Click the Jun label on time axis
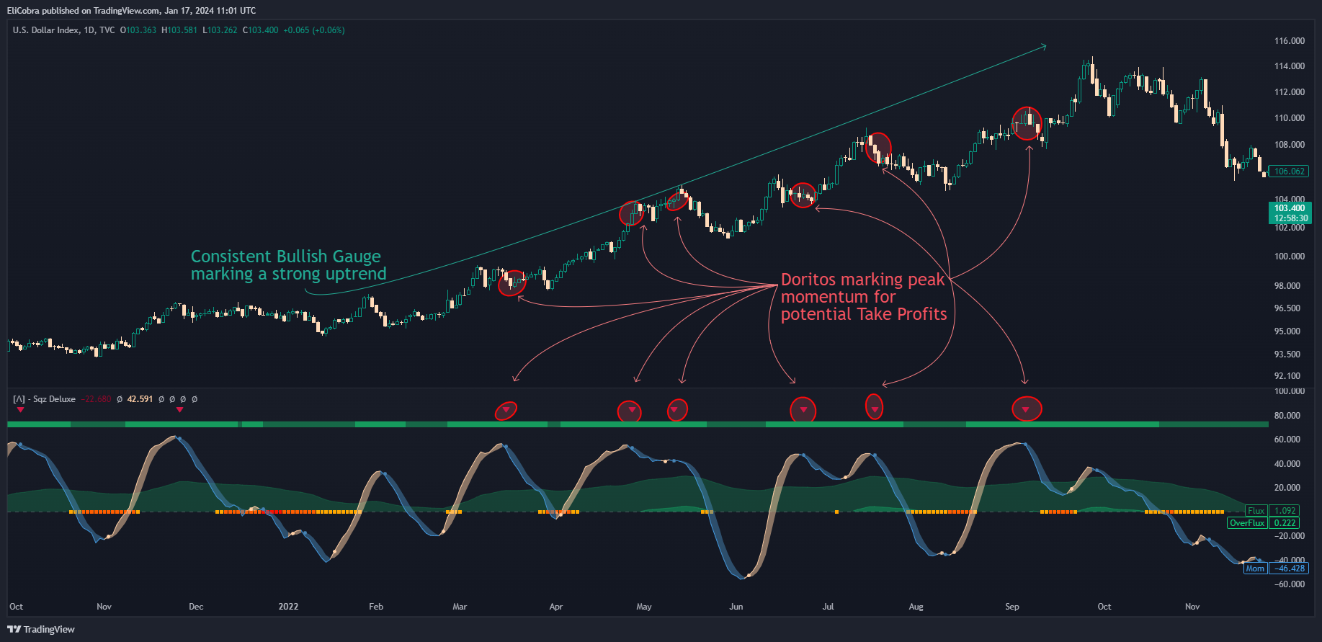This screenshot has height=642, width=1322. pos(736,607)
